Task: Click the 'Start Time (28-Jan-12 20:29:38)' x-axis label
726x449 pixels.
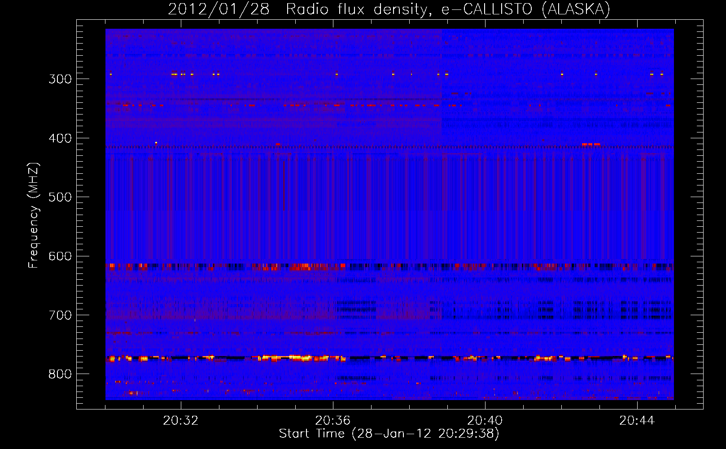Action: 389,434
